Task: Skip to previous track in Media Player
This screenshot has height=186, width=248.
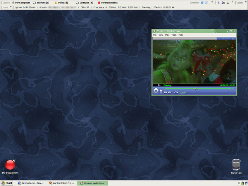Action: [165, 93]
